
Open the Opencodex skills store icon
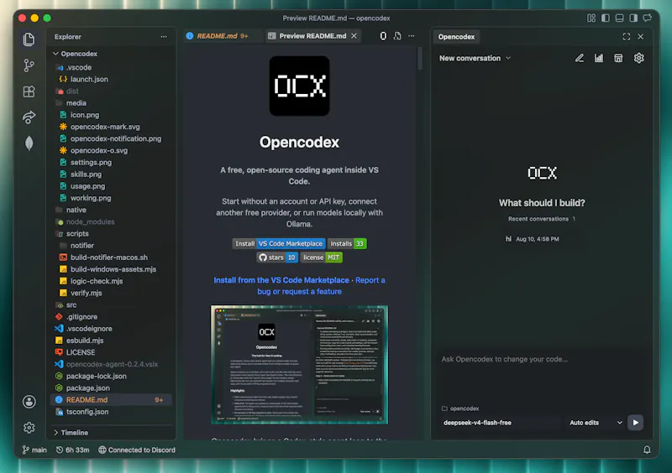[618, 58]
